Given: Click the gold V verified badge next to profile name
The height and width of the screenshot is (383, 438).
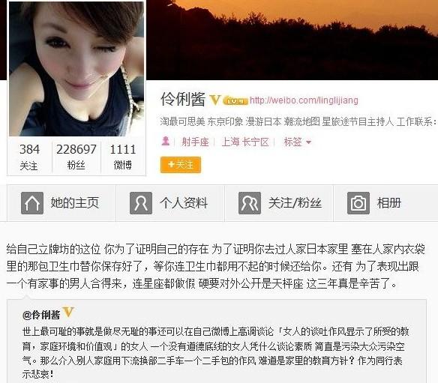Looking at the screenshot, I should [x=214, y=100].
